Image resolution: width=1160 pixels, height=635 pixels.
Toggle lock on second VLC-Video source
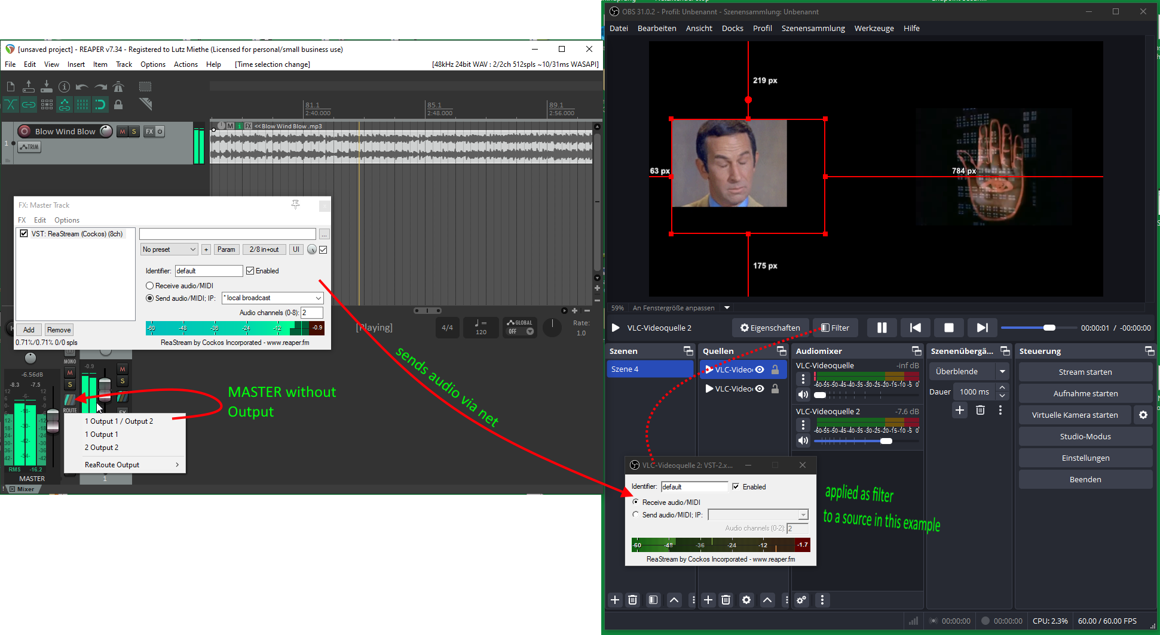[x=775, y=389]
